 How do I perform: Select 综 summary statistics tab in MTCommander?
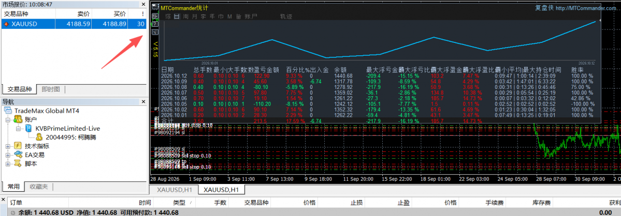(168, 17)
